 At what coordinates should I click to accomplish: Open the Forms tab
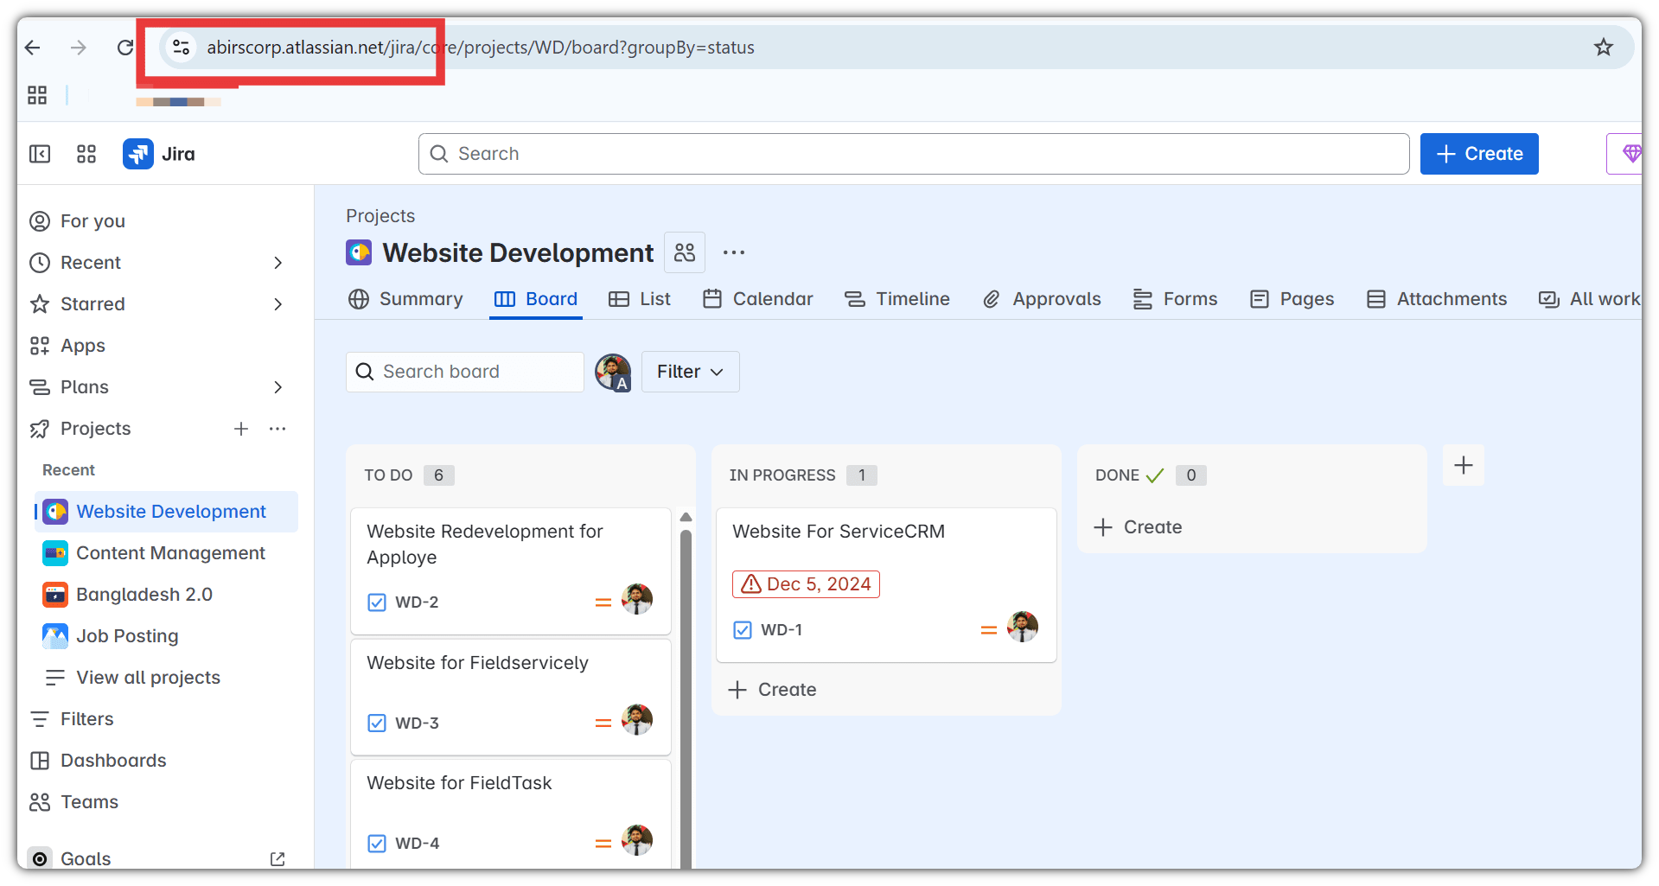[x=1175, y=299]
